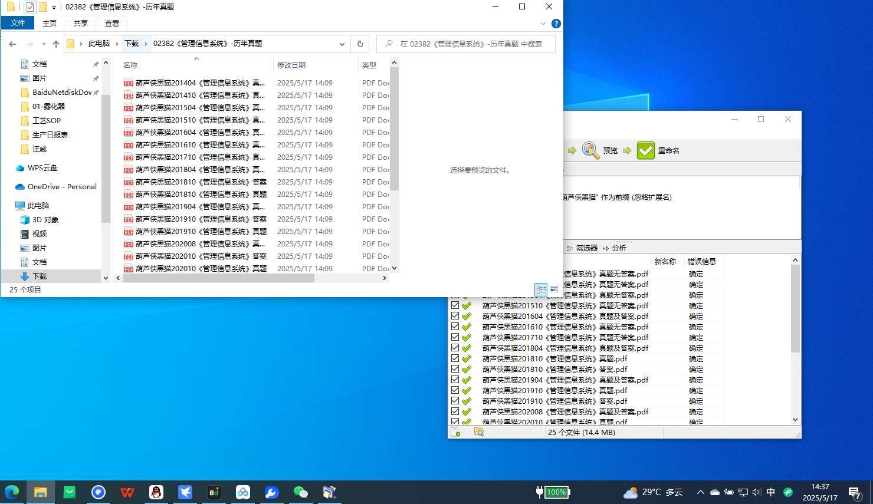
Task: Open the Bd application on the taskbar
Action: (214, 492)
